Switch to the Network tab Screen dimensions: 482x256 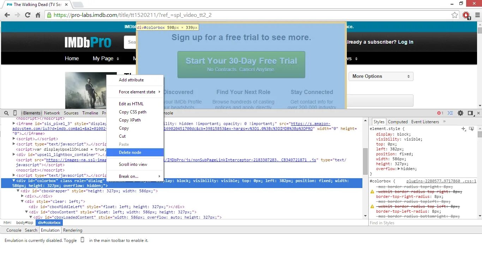coord(52,113)
